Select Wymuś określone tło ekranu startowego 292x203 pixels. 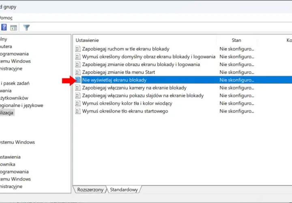click(x=125, y=111)
